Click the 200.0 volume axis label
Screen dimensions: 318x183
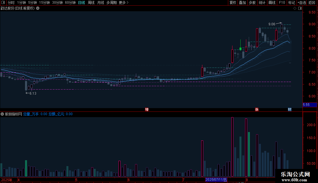click(311, 125)
